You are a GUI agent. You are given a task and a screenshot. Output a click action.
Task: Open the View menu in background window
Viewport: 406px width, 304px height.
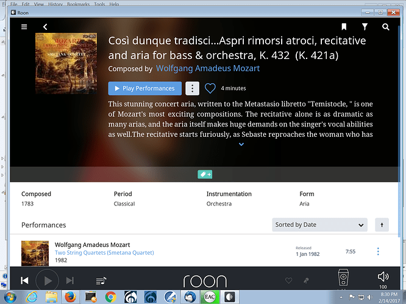39,4
